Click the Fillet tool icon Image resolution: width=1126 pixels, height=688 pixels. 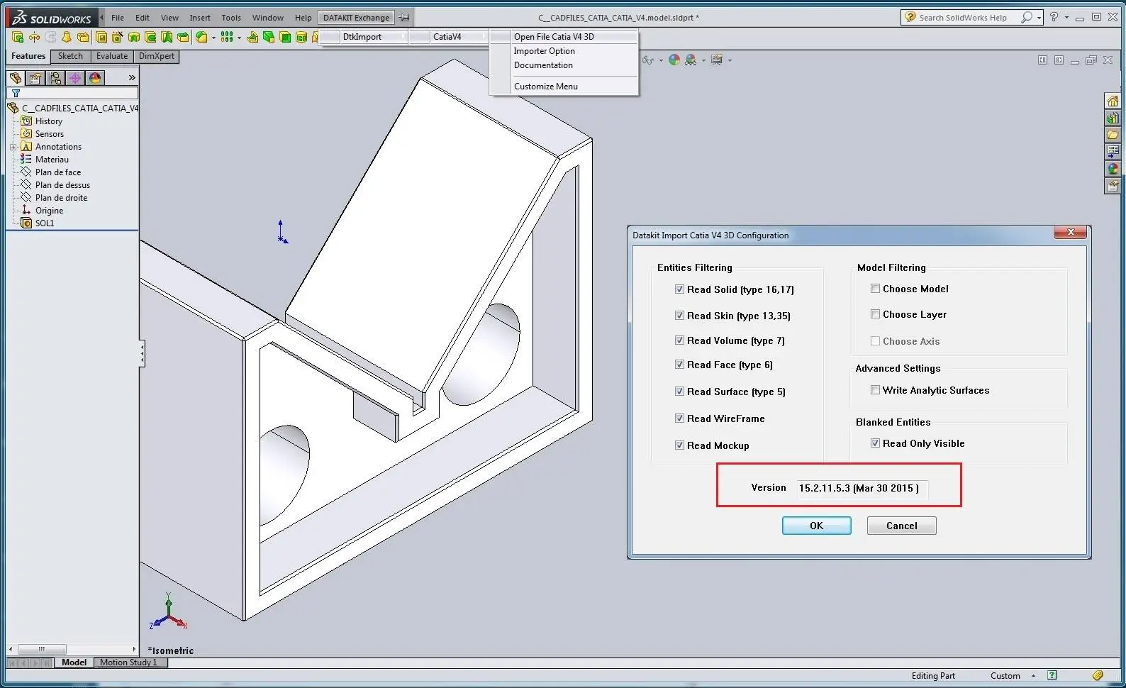201,37
